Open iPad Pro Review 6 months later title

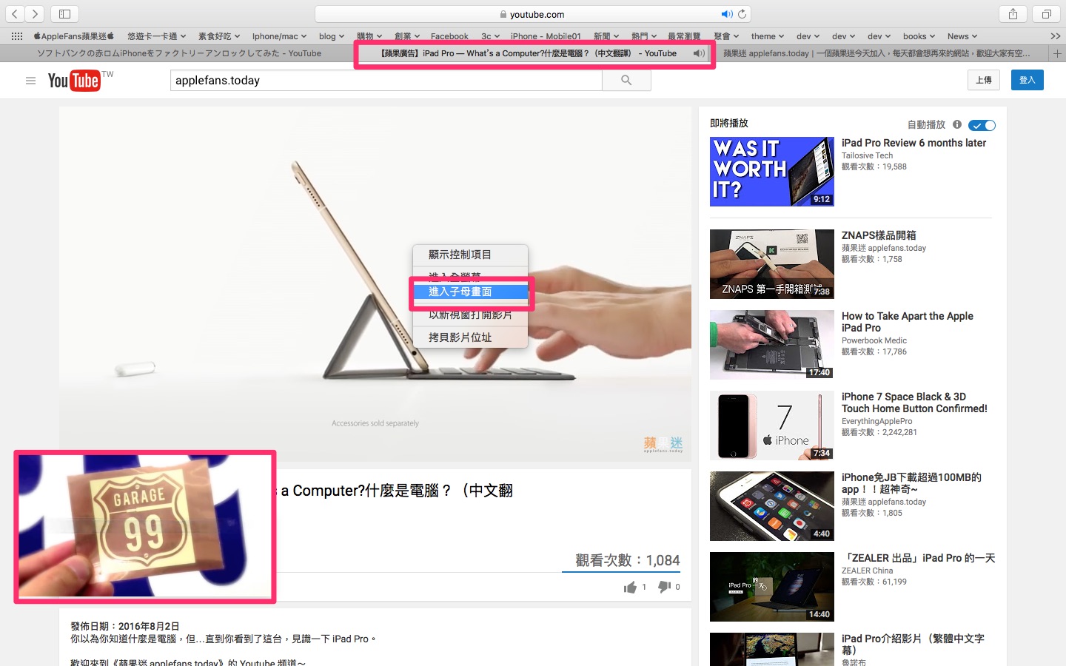coord(914,143)
